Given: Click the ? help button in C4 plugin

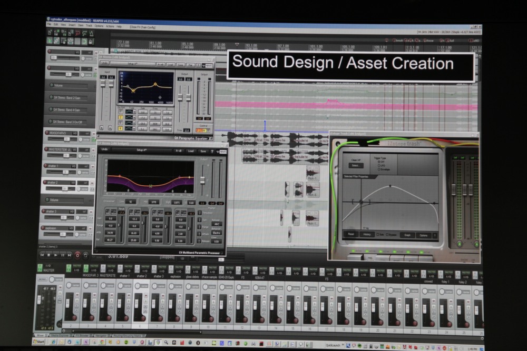Looking at the screenshot, I should pyautogui.click(x=212, y=152).
